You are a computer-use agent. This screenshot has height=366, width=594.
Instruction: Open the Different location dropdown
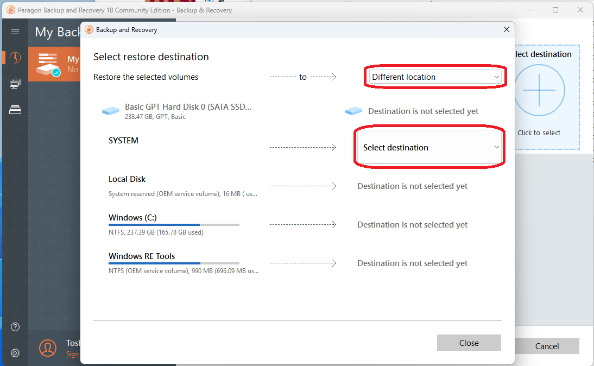[x=435, y=77]
